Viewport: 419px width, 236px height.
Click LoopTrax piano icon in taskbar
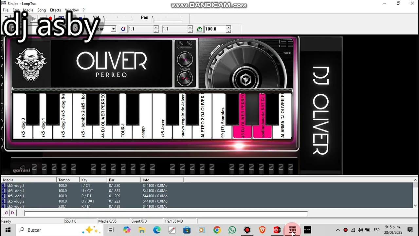tap(292, 230)
